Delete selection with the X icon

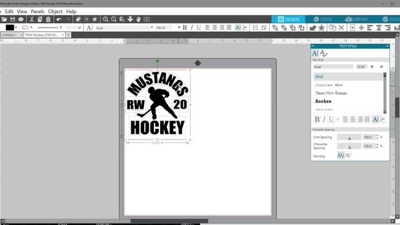[x=341, y=27]
